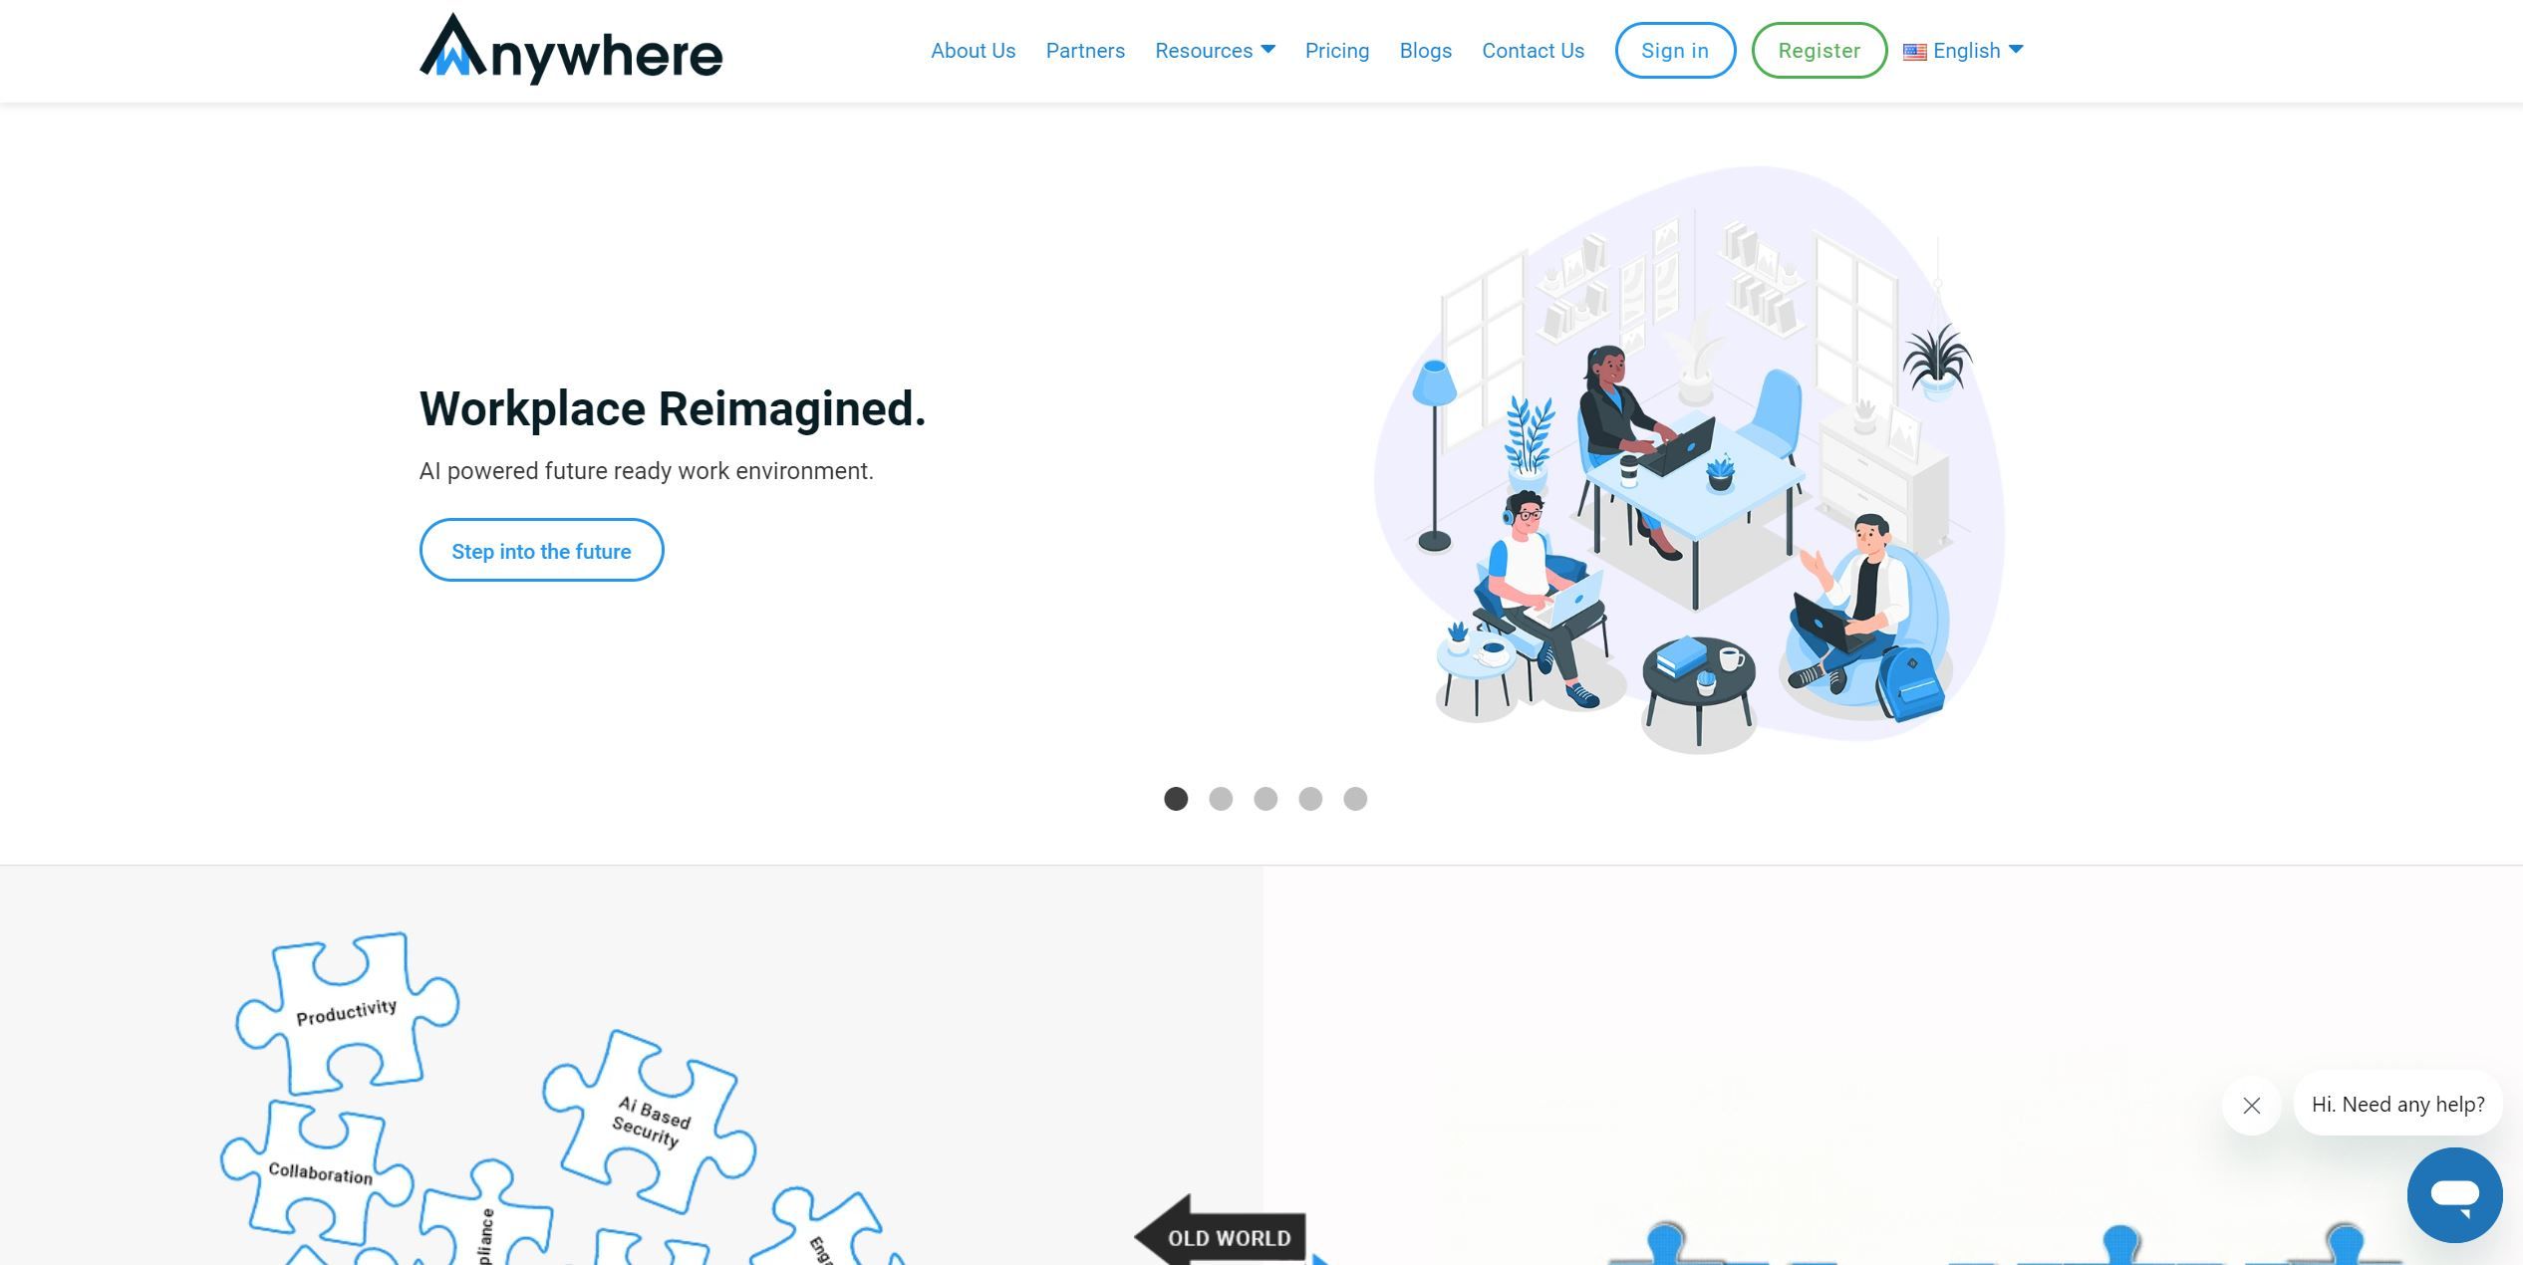Screen dimensions: 2523x1265
Task: Click the fifth carousel dot indicator
Action: (x=1355, y=797)
